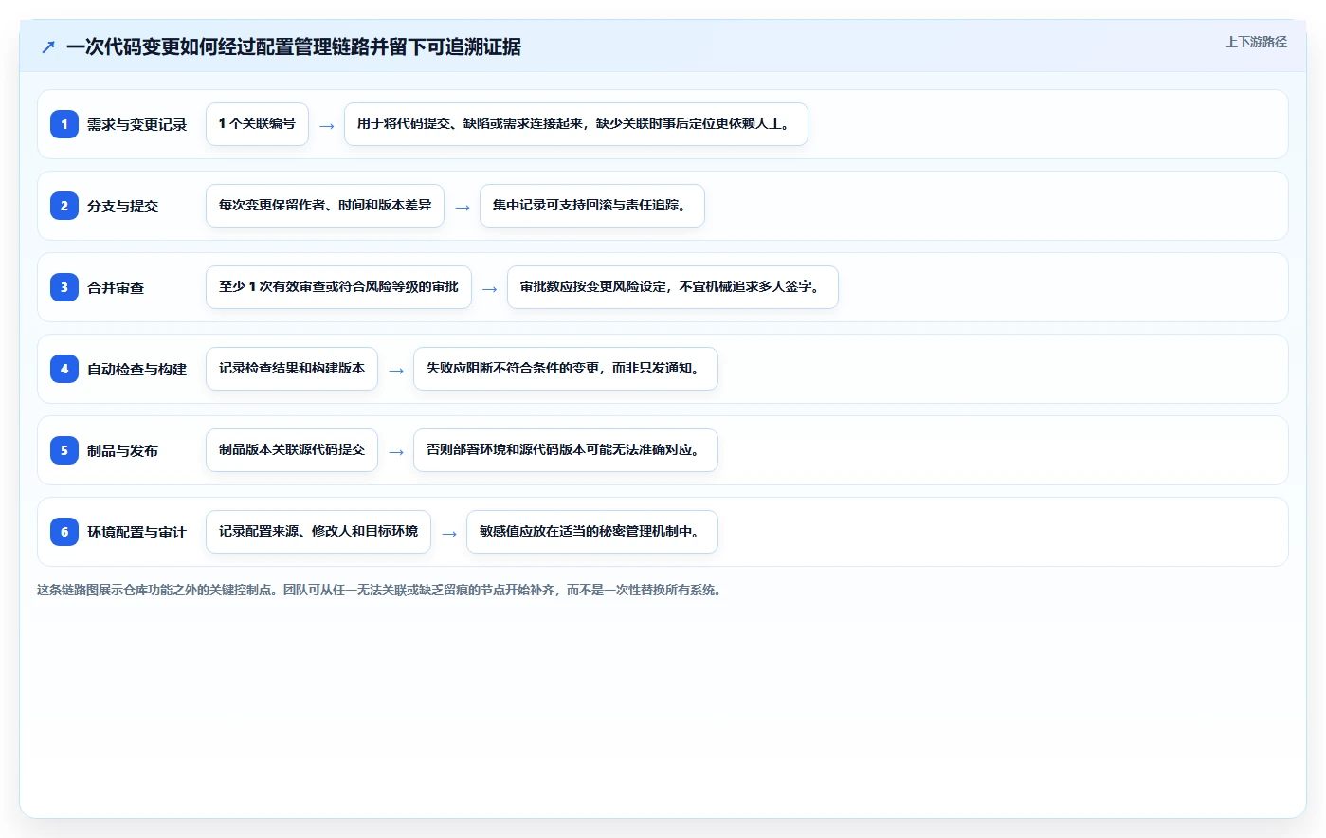Image resolution: width=1326 pixels, height=838 pixels.
Task: Click the 每次变更保留作者、时间和版本差异 box
Action: click(325, 206)
